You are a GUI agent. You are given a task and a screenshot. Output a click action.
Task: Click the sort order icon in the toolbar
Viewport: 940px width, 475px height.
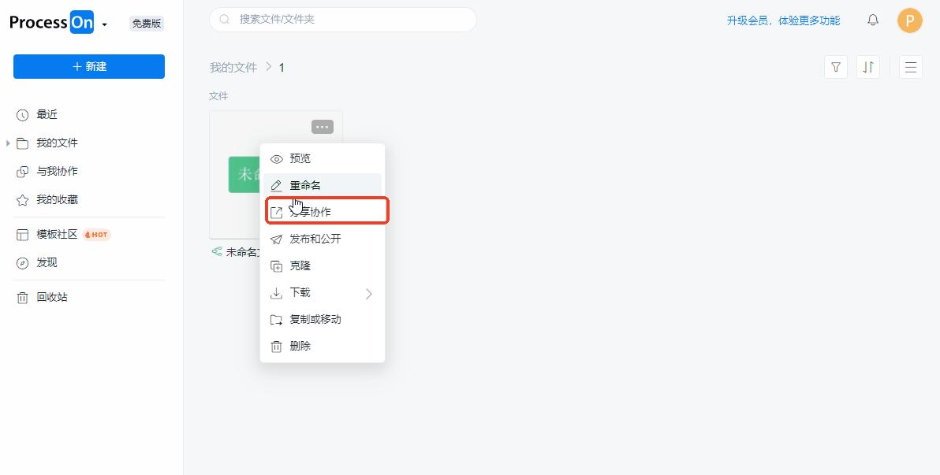point(867,67)
